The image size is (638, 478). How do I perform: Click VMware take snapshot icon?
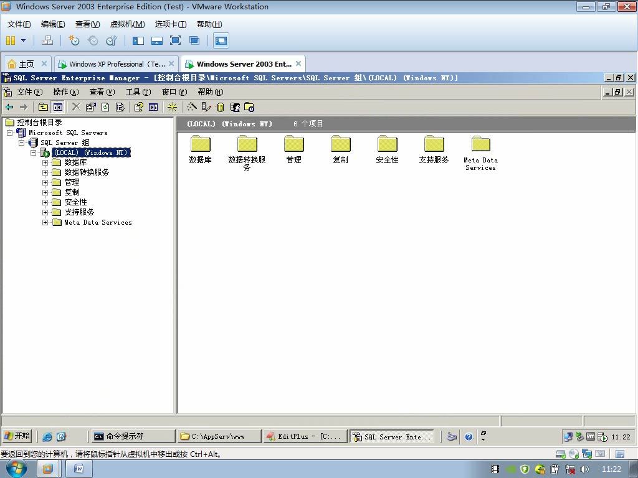point(74,40)
